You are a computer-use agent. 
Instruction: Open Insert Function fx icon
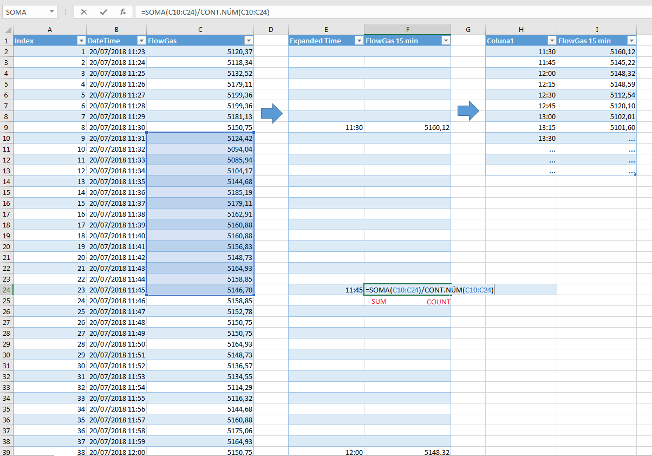click(x=123, y=11)
